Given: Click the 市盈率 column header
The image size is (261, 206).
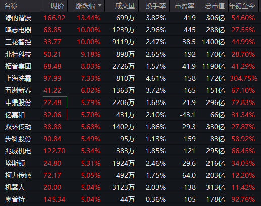Looking at the screenshot, I should point(185,6).
